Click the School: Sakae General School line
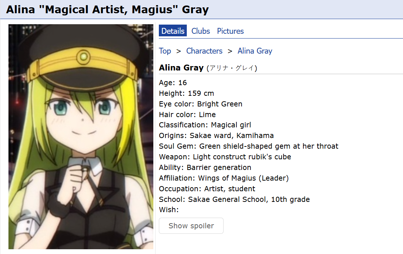 [x=234, y=200]
